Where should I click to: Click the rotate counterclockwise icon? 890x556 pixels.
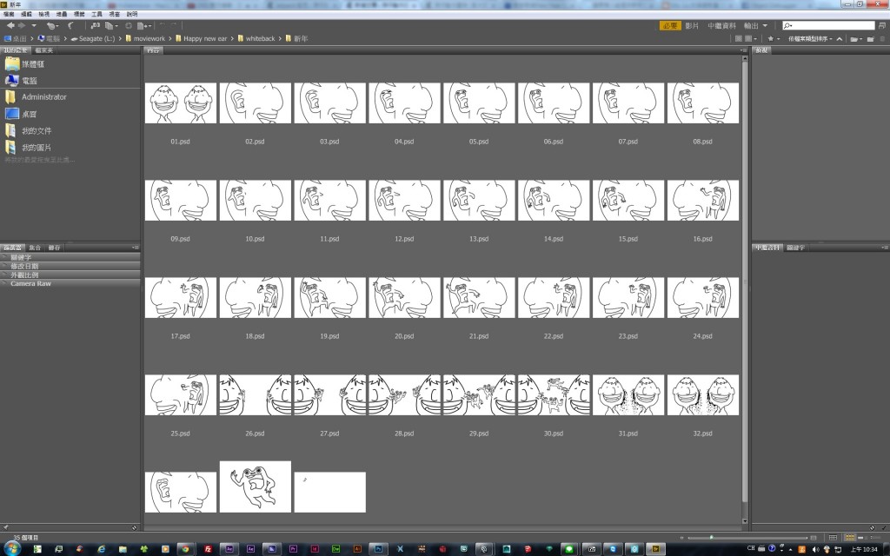[162, 26]
